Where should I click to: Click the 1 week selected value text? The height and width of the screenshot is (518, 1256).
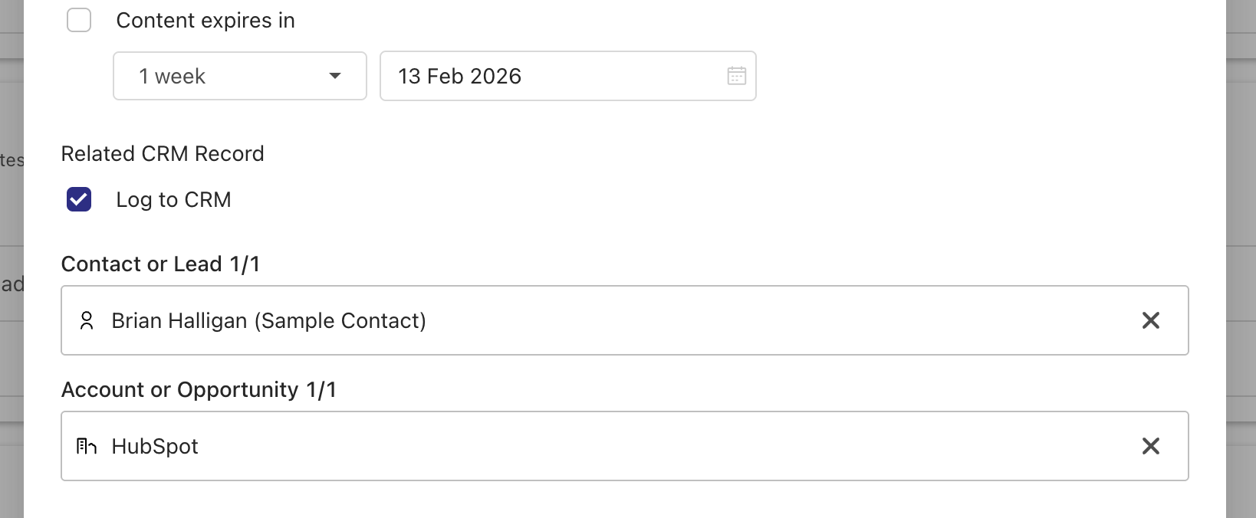click(x=173, y=77)
